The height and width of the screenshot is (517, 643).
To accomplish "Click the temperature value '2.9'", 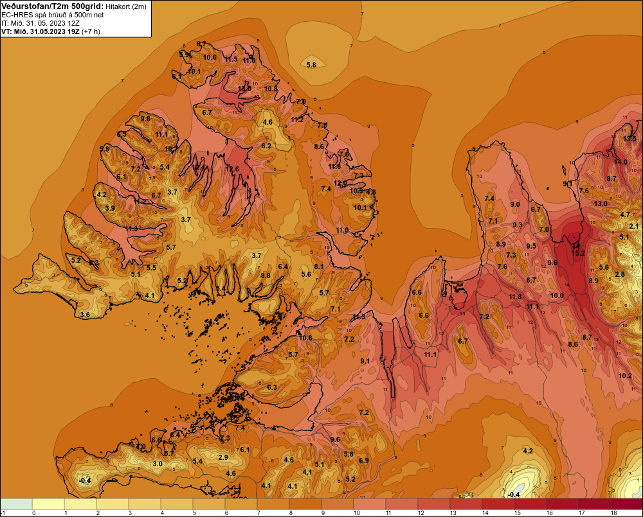I will pos(223,457).
